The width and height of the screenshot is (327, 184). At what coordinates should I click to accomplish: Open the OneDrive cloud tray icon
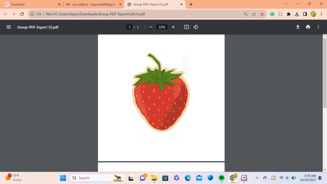click(x=265, y=178)
